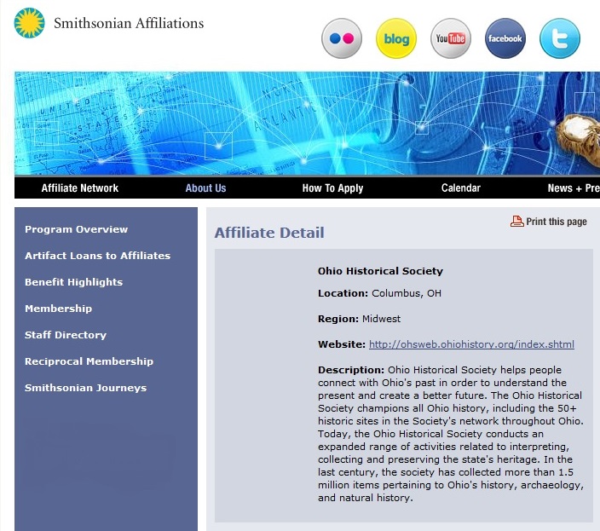This screenshot has width=600, height=531.
Task: Go to Membership in sidebar
Action: (x=58, y=309)
